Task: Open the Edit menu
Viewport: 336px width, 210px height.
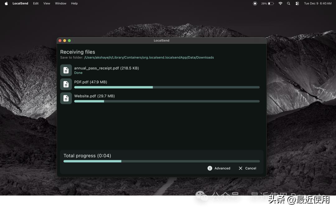Action: coord(36,3)
